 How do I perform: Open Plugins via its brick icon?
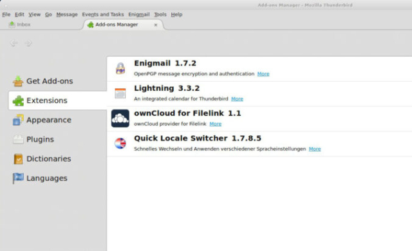click(x=18, y=140)
